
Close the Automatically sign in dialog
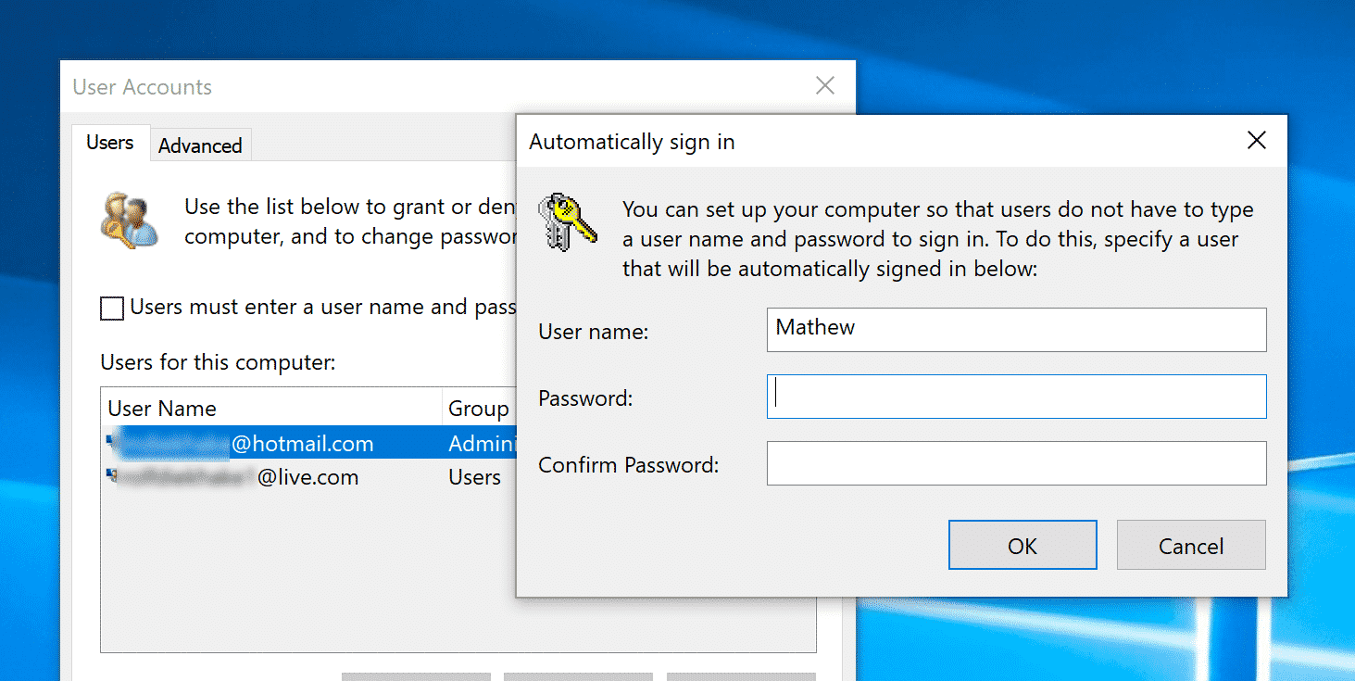(1256, 140)
